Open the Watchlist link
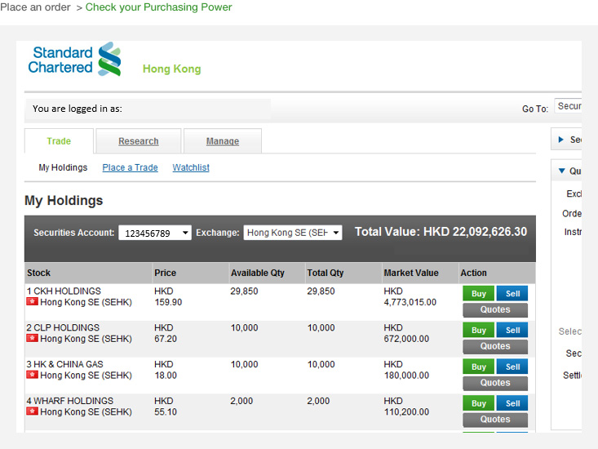The height and width of the screenshot is (449, 598). pos(191,167)
